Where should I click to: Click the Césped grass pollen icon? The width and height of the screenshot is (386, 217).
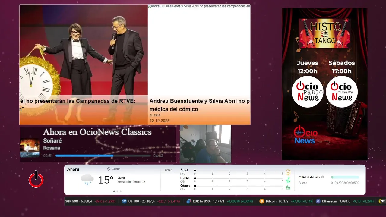[x=288, y=187]
